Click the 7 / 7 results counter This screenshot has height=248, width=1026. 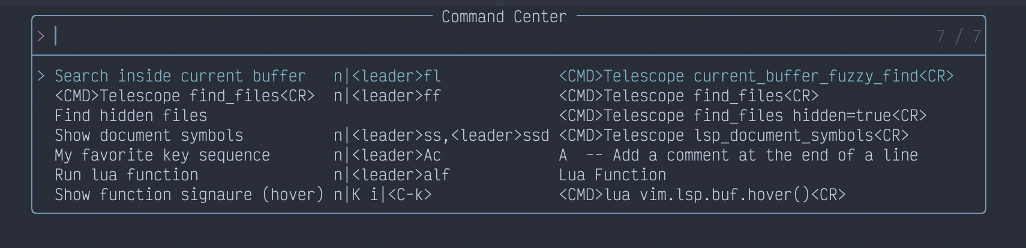pos(959,37)
